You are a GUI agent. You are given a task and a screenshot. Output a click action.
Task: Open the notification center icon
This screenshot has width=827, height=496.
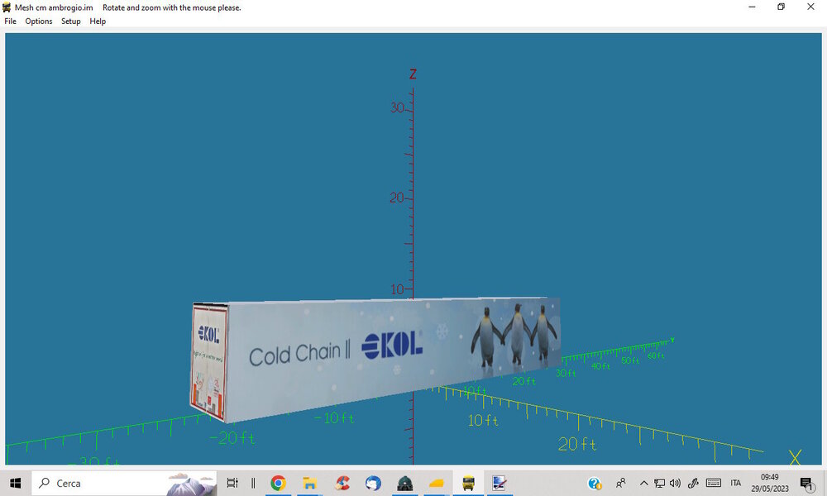click(x=806, y=483)
